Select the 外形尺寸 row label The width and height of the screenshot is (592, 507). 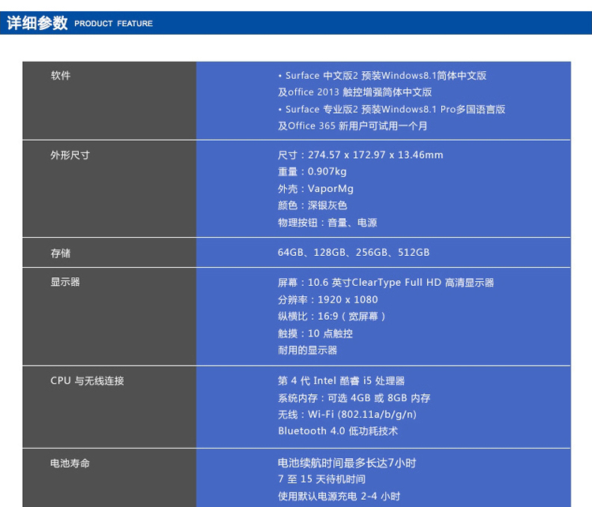pos(70,156)
